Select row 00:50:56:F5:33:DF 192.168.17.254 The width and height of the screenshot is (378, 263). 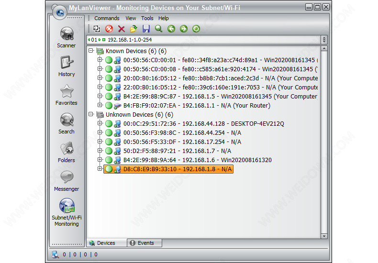tap(182, 142)
